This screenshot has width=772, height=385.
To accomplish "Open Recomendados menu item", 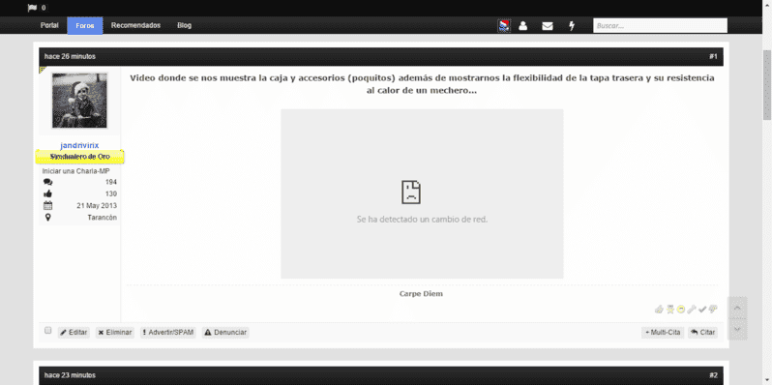I will 135,25.
